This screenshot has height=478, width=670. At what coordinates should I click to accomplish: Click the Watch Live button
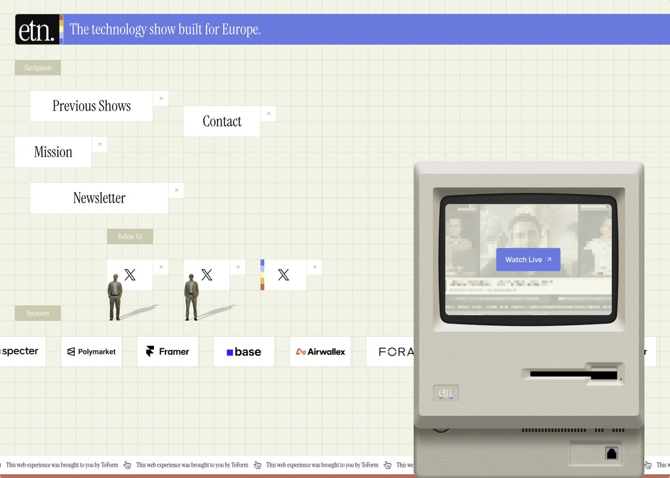click(x=528, y=260)
